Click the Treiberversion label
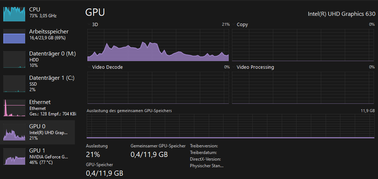Screen dimensions: 378x179 [204, 146]
